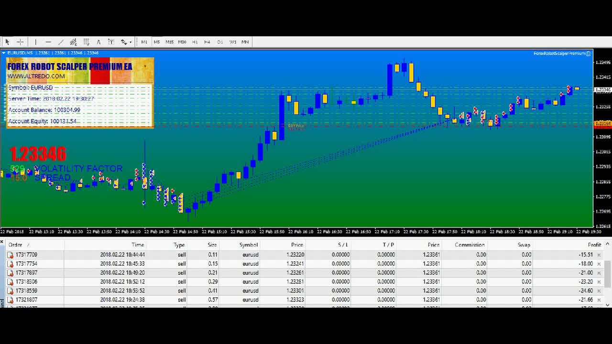Close order with profit -15.51
The height and width of the screenshot is (344, 612).
click(x=599, y=255)
